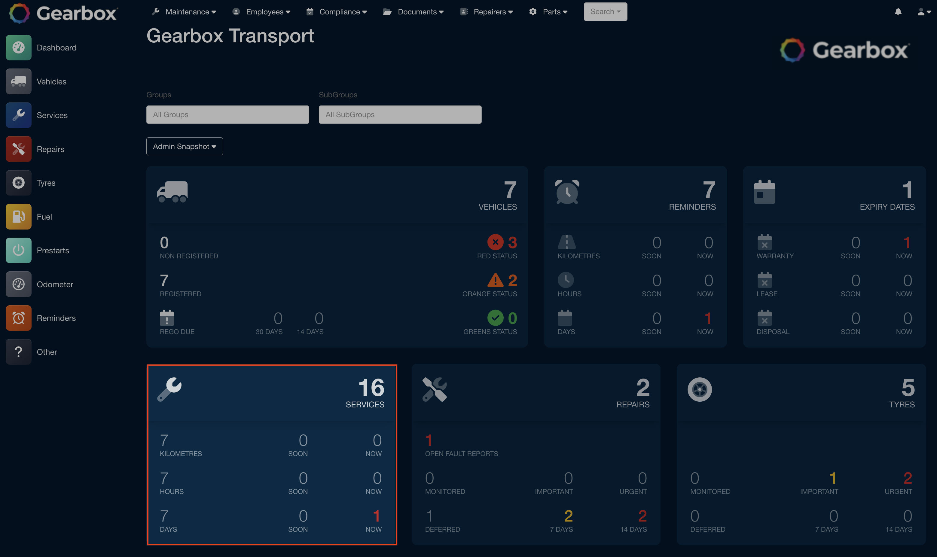Click the alarm clock icon on Reminders card

click(x=567, y=192)
